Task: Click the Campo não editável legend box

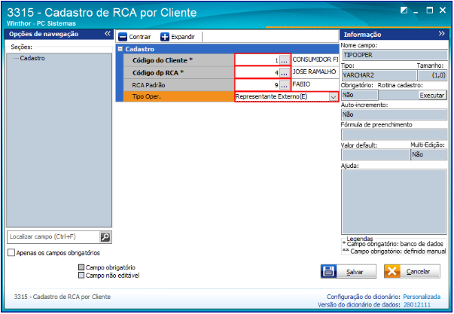Action: (x=81, y=275)
